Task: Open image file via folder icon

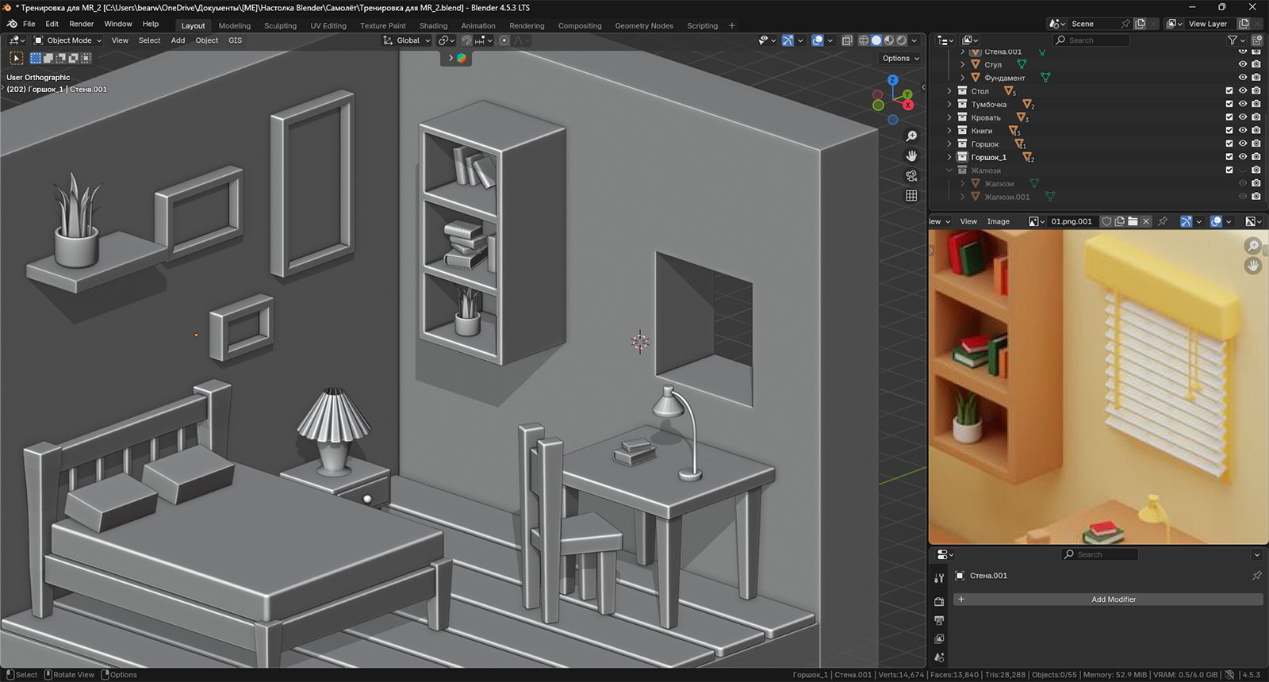Action: pyautogui.click(x=1133, y=221)
